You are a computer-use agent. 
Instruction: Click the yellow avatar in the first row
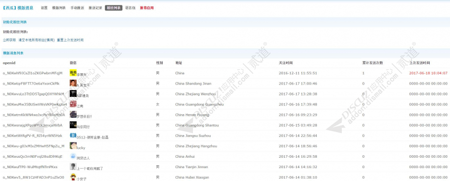(x=73, y=73)
